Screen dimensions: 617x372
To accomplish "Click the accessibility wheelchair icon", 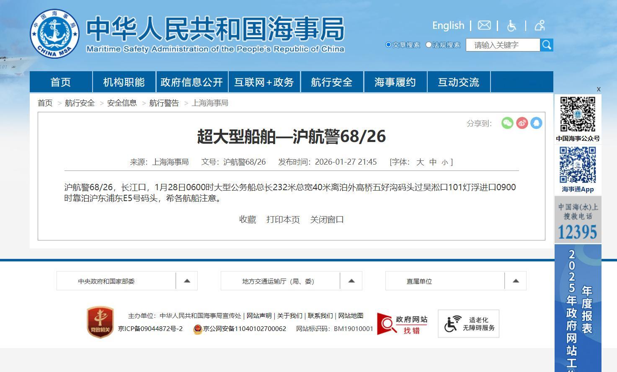I will coord(512,25).
